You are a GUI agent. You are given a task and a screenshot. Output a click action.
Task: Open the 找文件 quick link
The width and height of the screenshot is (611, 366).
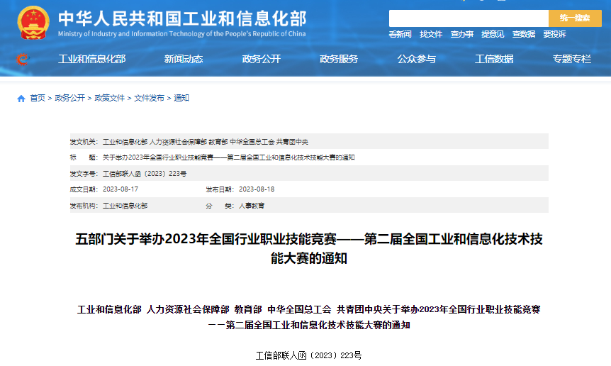point(430,34)
